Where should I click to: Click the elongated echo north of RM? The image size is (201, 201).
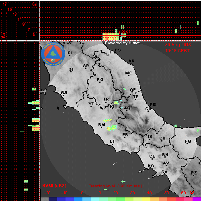tap(107, 120)
